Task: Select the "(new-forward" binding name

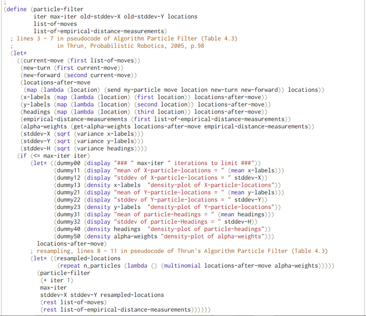Action: (40, 75)
